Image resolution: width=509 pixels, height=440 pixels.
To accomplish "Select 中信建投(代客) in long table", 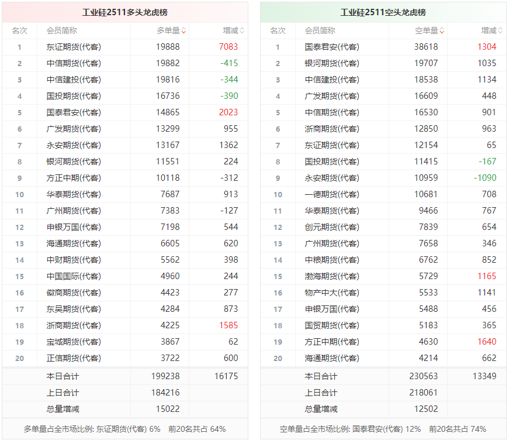I will point(74,80).
